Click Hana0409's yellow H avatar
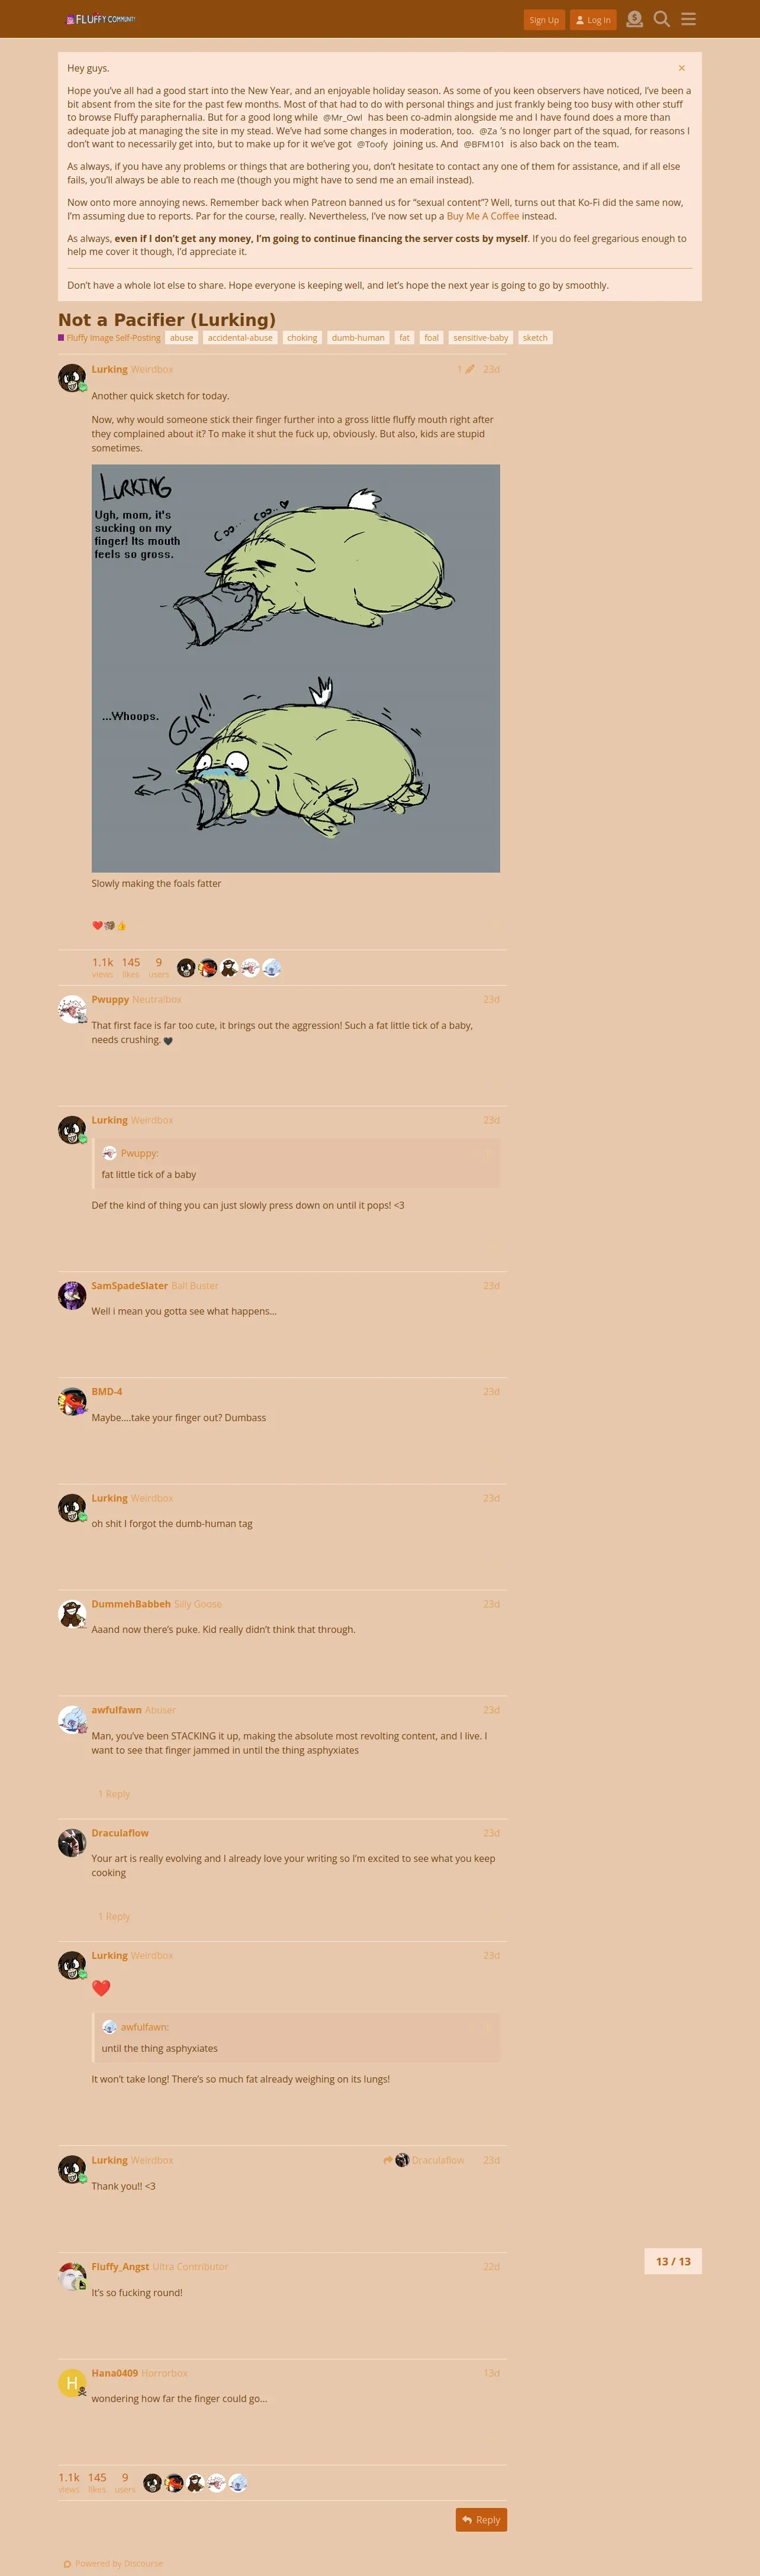The width and height of the screenshot is (760, 2576). (x=72, y=2382)
